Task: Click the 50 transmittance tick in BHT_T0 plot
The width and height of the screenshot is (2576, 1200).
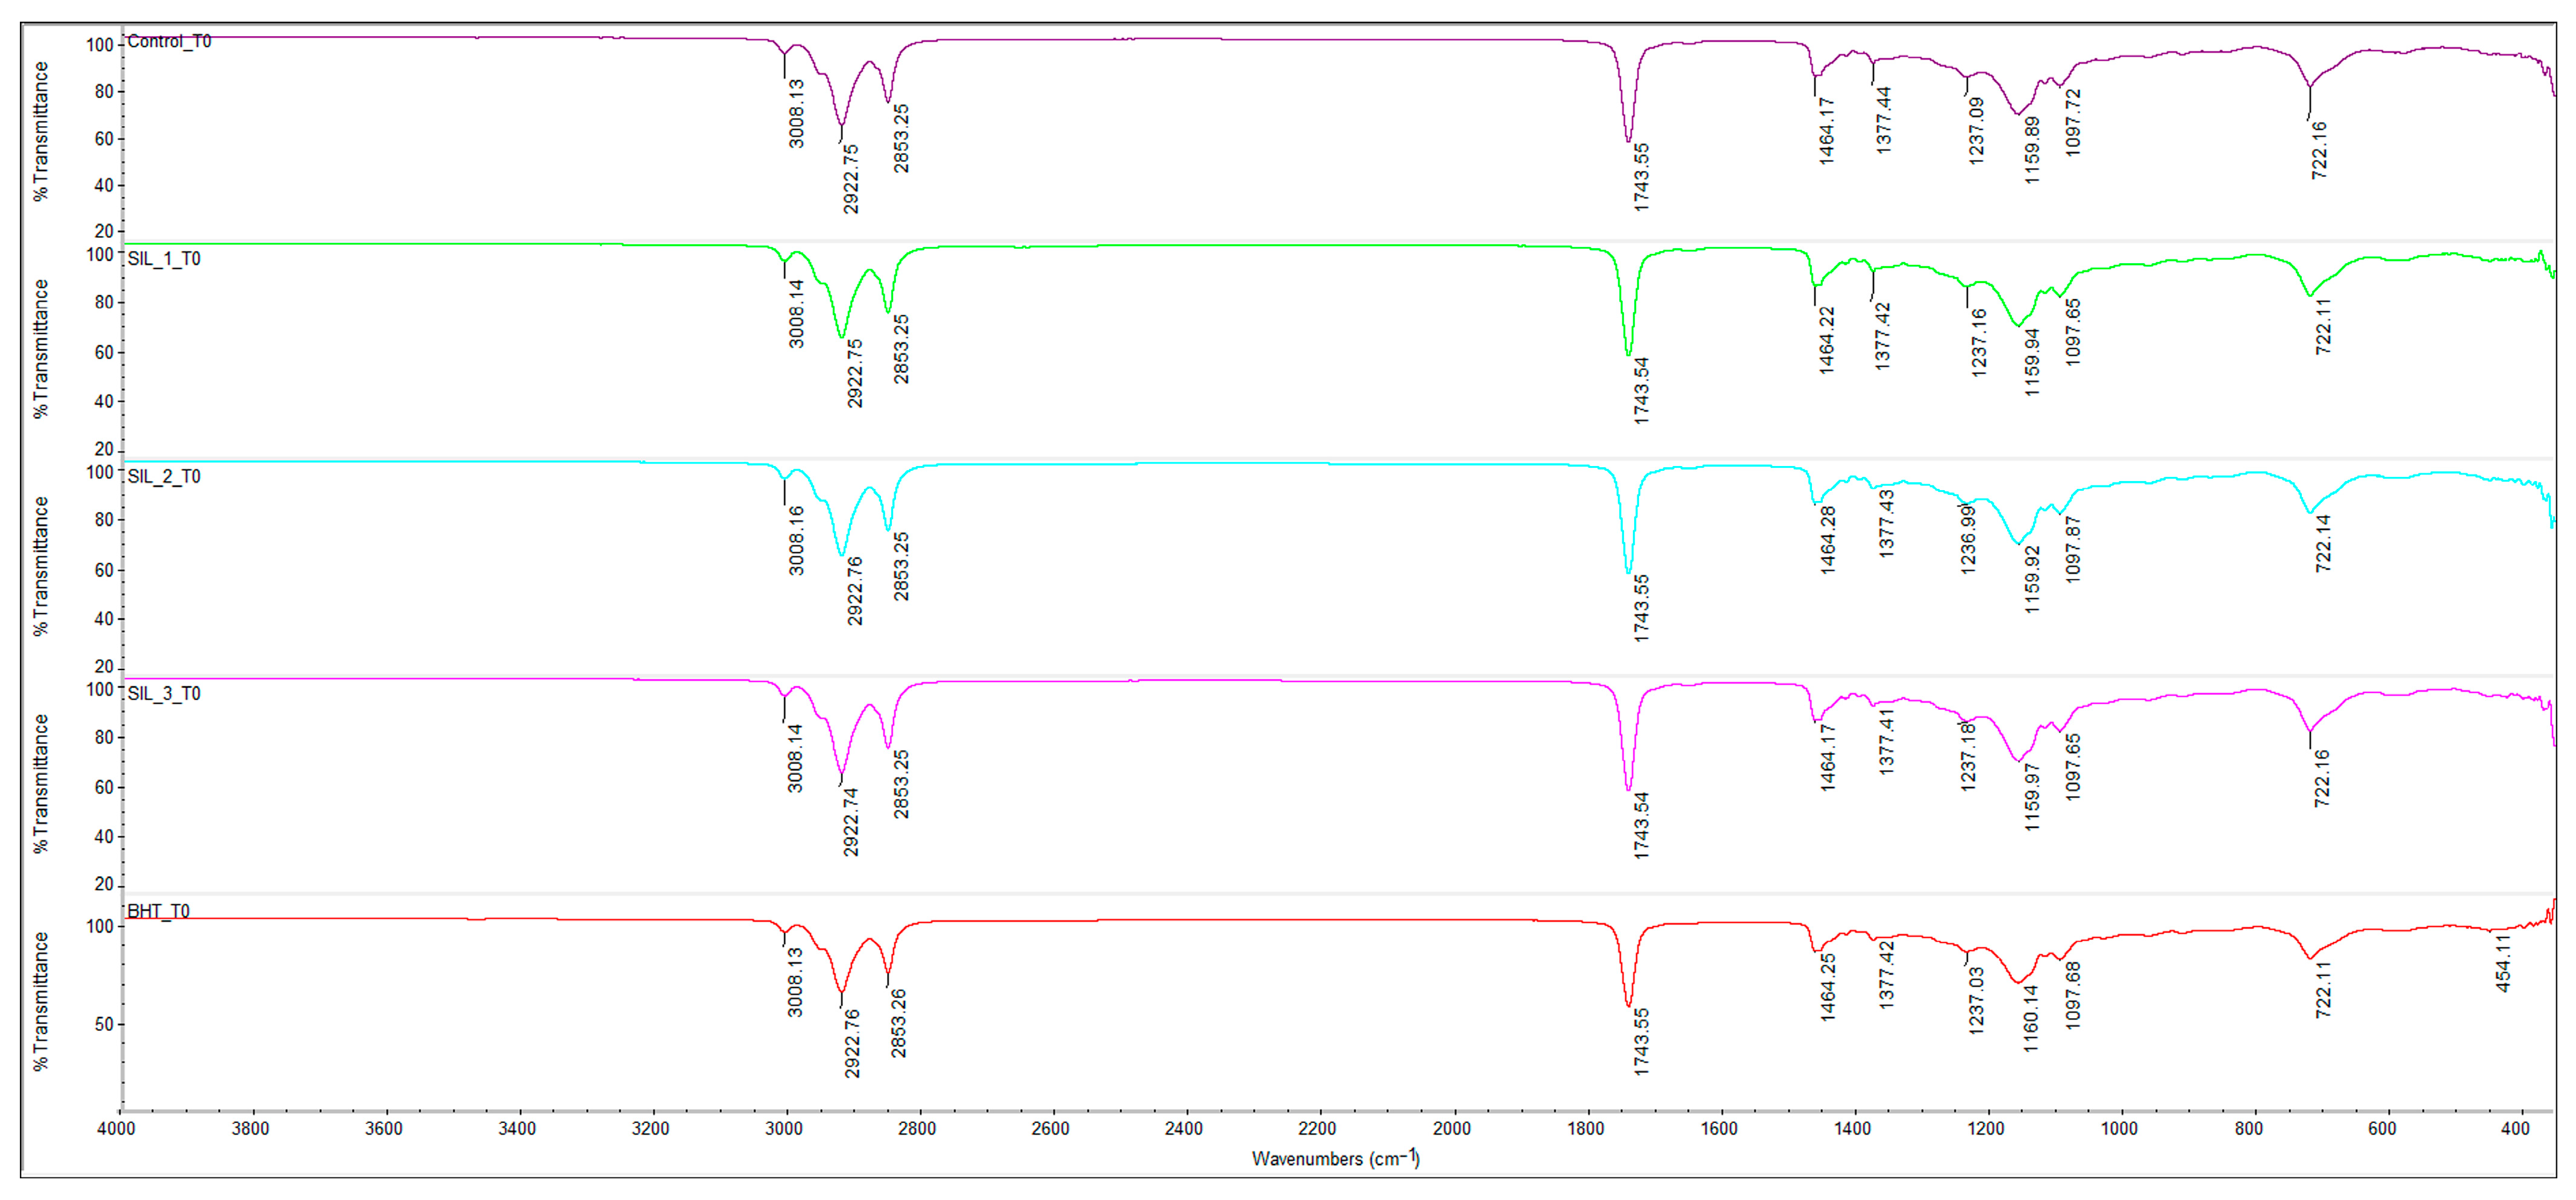Action: [104, 1024]
